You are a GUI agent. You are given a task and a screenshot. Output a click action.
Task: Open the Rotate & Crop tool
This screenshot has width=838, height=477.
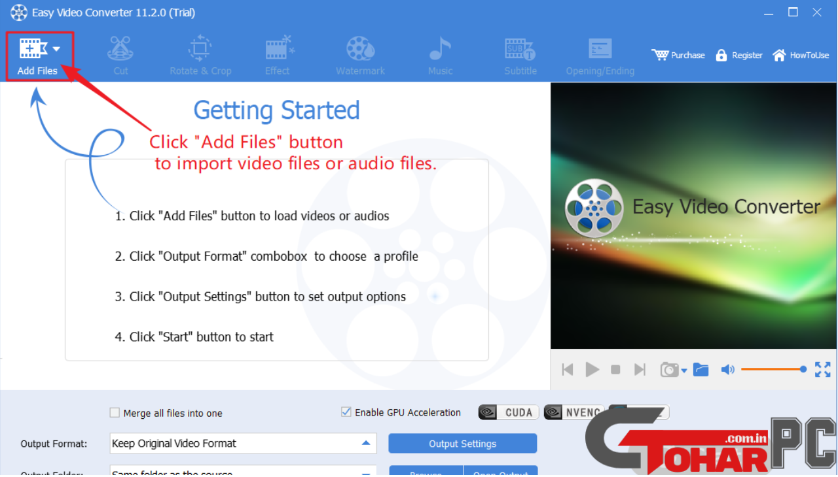click(x=200, y=56)
